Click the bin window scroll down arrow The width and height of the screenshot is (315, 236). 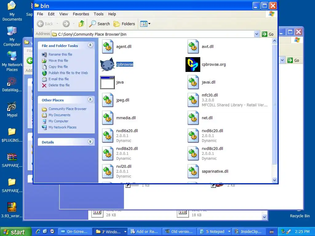pyautogui.click(x=274, y=180)
